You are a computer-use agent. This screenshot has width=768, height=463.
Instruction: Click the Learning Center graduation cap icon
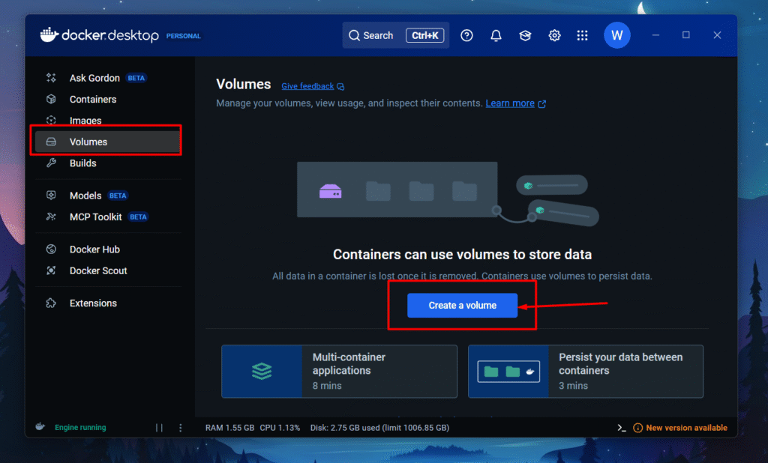coord(525,35)
